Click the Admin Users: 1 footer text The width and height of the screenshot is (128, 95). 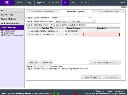point(121,91)
